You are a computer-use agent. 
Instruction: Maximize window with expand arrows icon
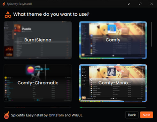(140, 4)
